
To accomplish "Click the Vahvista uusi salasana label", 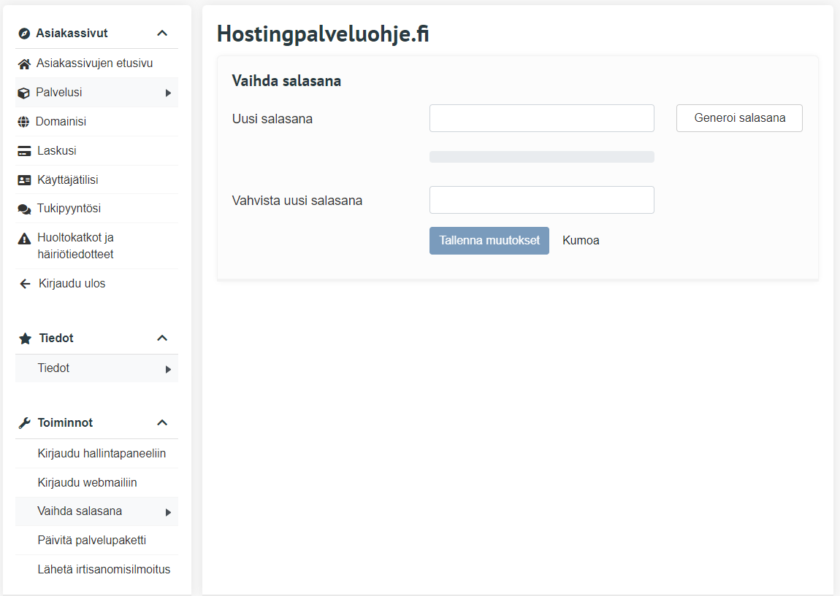I will [x=297, y=201].
